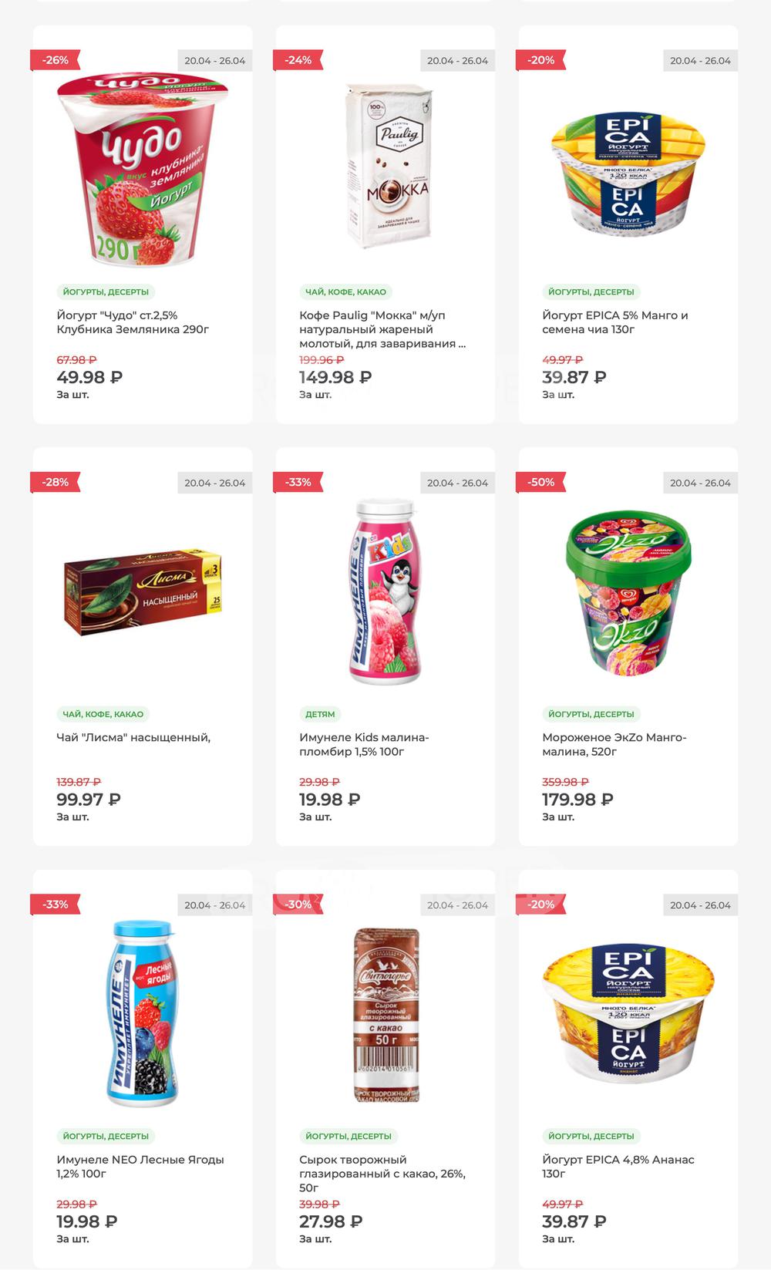Select the Детям category tag
Image resolution: width=771 pixels, height=1270 pixels.
coord(320,714)
